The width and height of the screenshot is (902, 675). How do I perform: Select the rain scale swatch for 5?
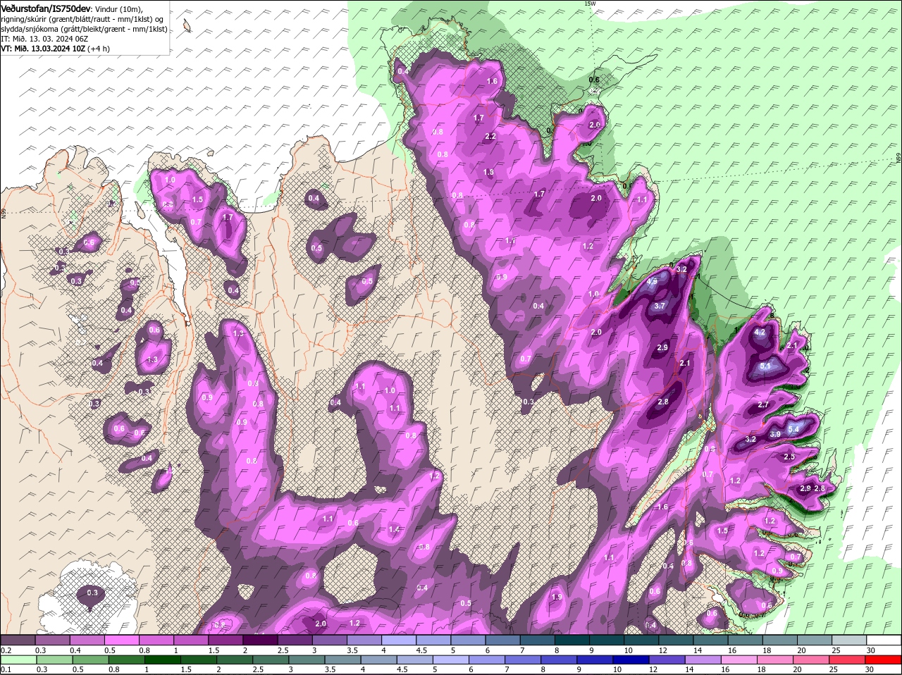coord(452,659)
